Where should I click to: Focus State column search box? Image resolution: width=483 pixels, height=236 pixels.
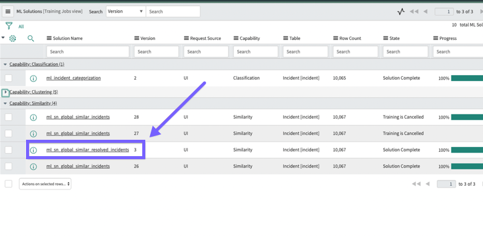[x=406, y=51]
